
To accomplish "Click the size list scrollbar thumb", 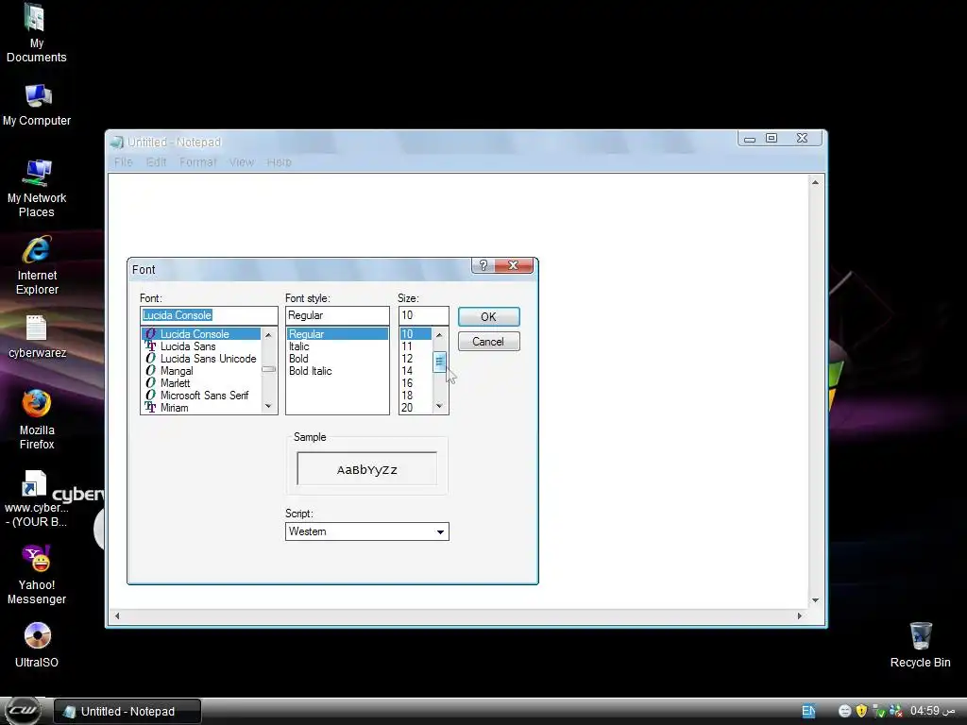I will [439, 362].
